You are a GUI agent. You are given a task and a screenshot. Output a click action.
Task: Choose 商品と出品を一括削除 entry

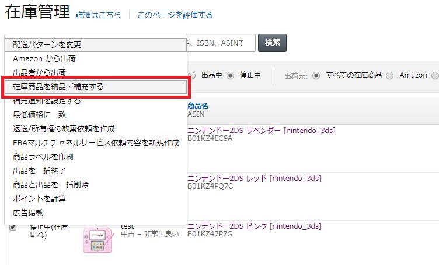[96, 184]
